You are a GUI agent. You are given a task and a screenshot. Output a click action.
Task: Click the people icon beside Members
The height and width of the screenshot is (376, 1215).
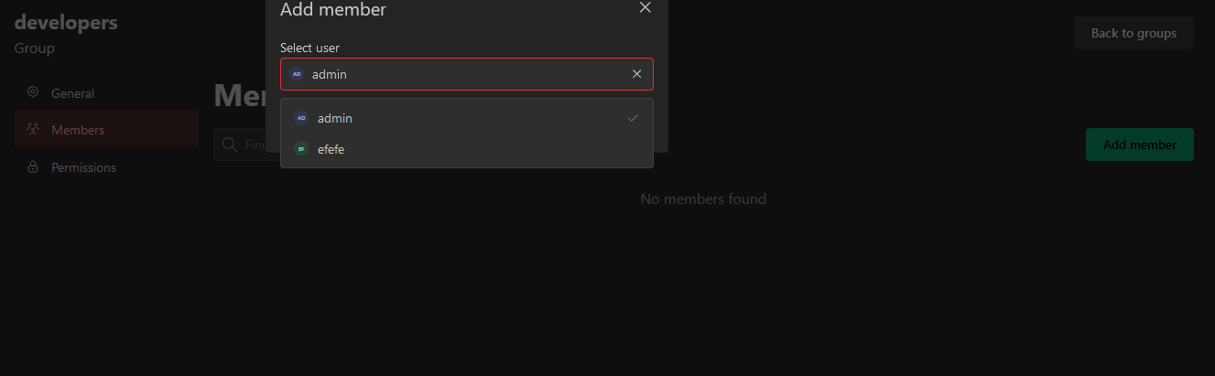(x=33, y=130)
